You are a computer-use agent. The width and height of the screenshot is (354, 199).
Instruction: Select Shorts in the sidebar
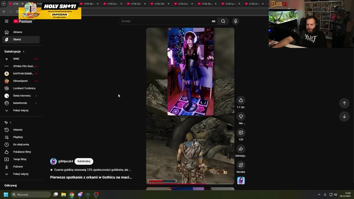click(21, 40)
